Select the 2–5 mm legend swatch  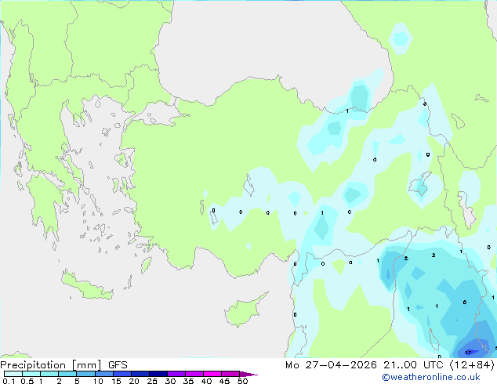(x=67, y=374)
